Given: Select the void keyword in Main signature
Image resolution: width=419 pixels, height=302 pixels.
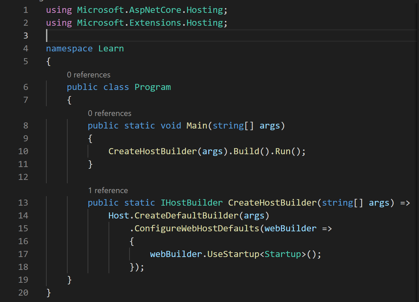Looking at the screenshot, I should pyautogui.click(x=171, y=125).
